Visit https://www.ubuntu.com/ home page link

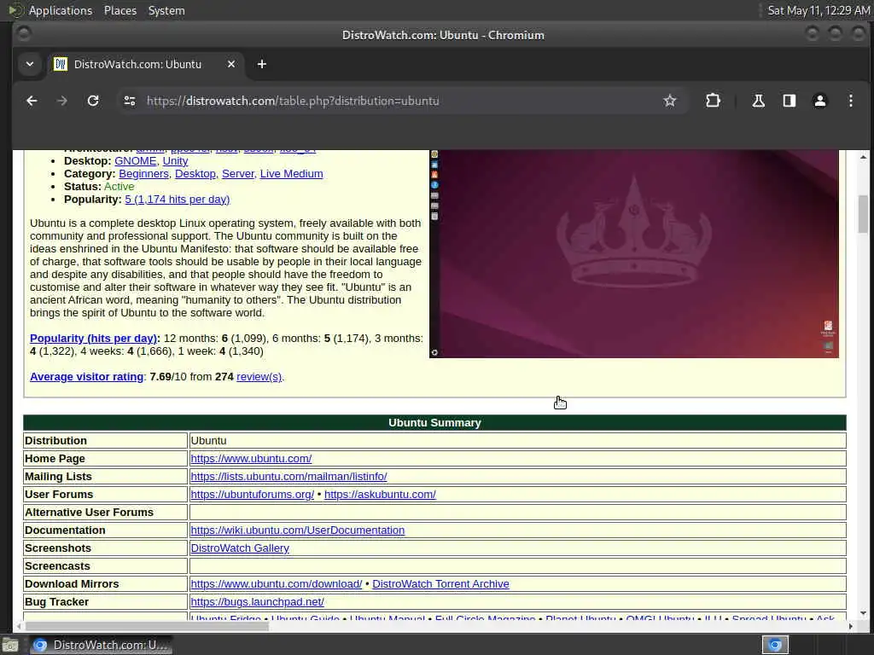coord(251,458)
